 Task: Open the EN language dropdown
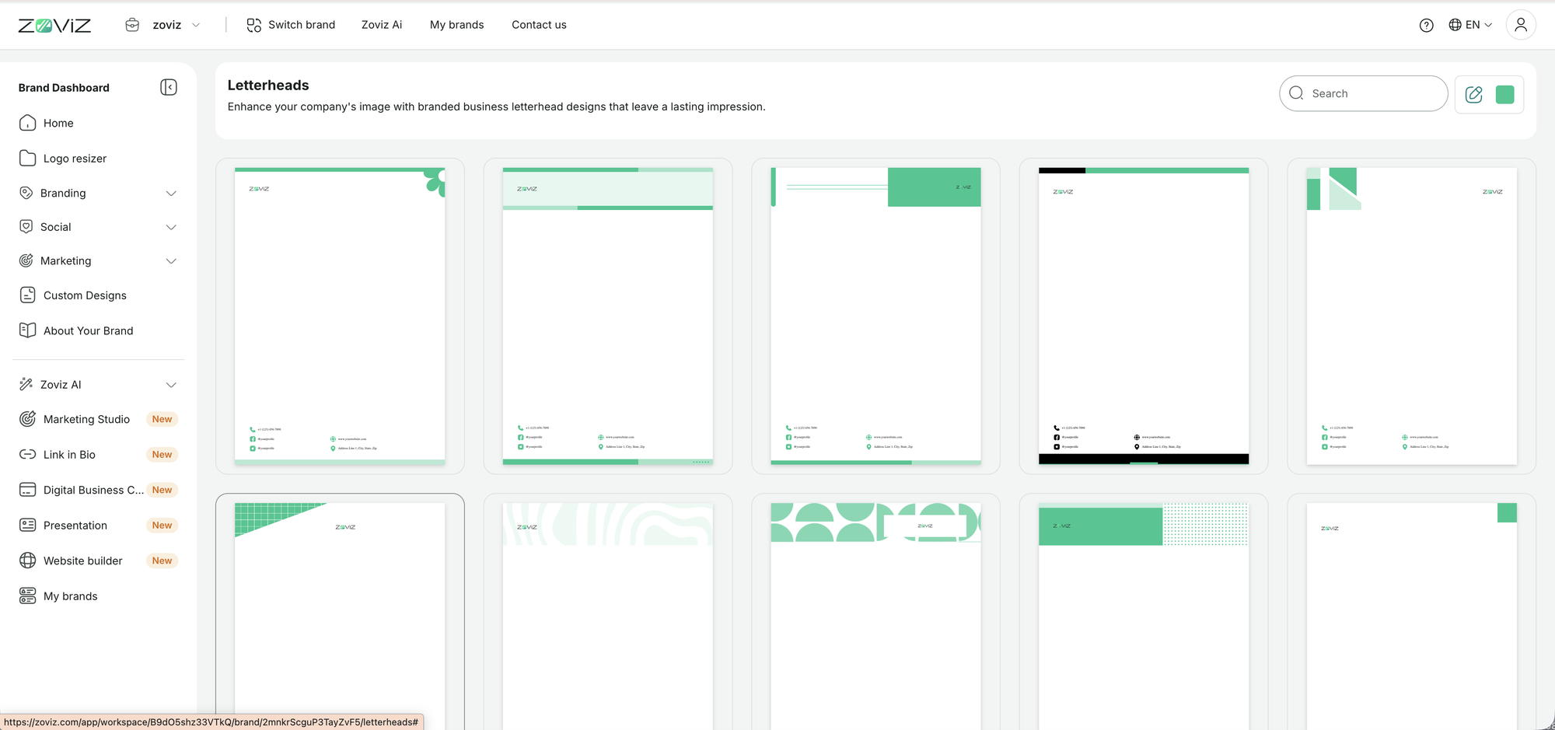pos(1471,25)
